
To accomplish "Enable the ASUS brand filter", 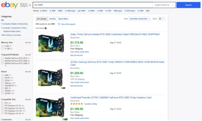I will tap(2, 78).
